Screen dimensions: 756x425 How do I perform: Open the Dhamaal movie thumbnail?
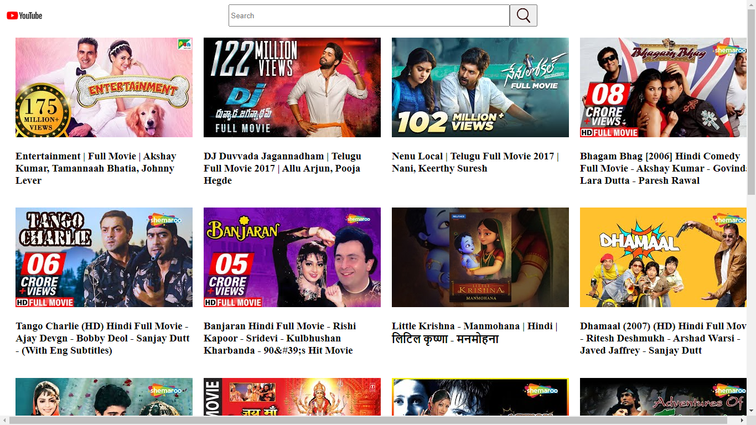(x=663, y=257)
